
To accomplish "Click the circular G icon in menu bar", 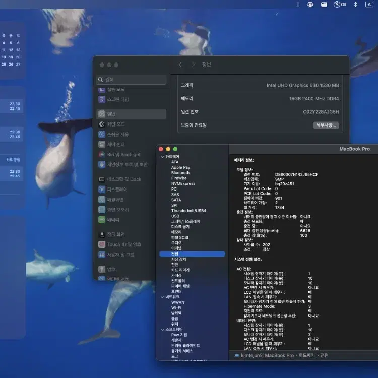I will click(x=310, y=5).
